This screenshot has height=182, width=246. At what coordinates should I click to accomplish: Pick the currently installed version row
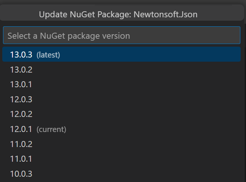(121, 129)
